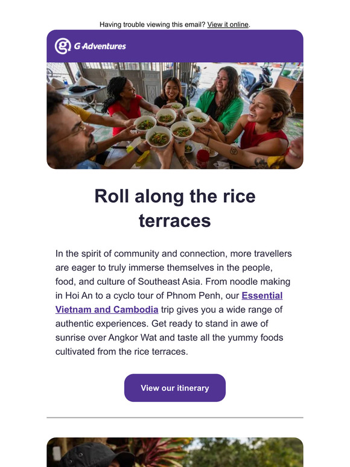Click the 'Having trouble viewing this email?' text
Screen dimensions: 350x467
(x=153, y=24)
